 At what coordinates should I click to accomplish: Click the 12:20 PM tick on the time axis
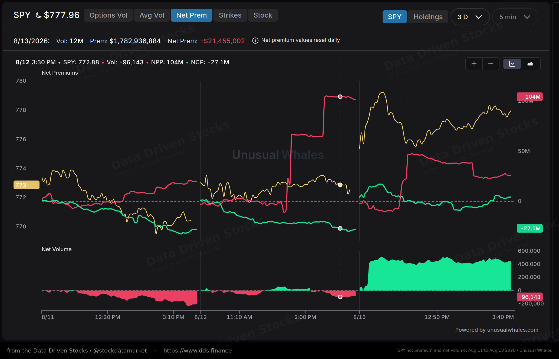(x=107, y=317)
